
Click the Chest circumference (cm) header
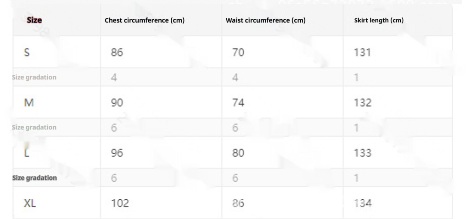click(144, 20)
